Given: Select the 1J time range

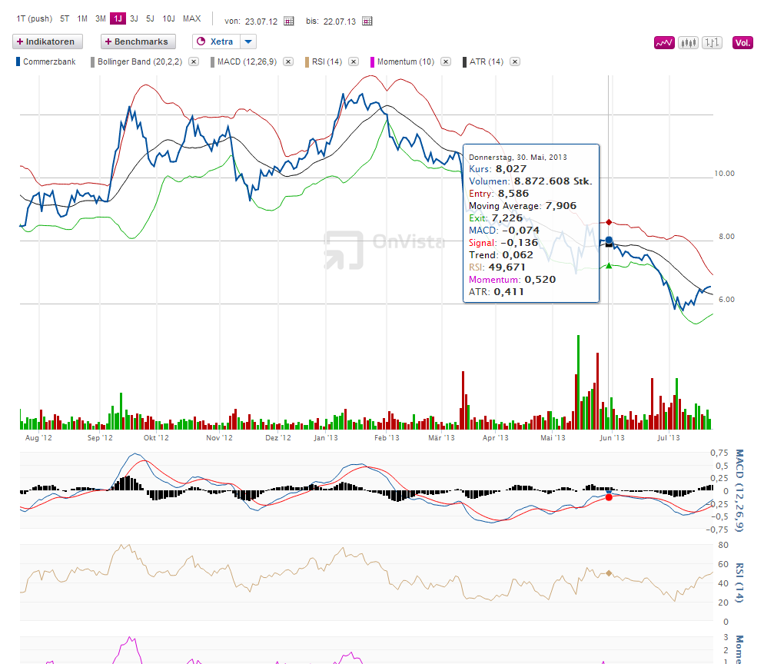Looking at the screenshot, I should (x=118, y=18).
